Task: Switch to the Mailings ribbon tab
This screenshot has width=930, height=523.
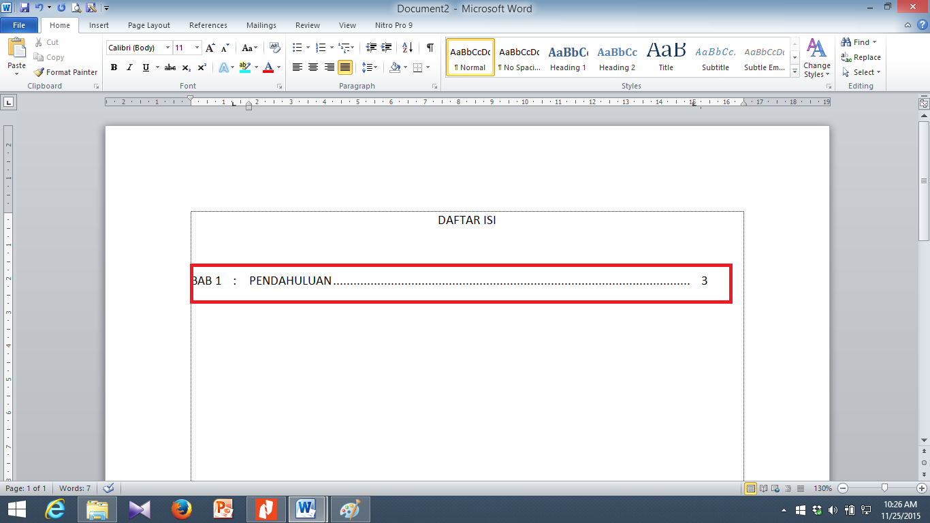Action: point(261,25)
